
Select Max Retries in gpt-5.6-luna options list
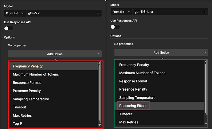coord(159,122)
